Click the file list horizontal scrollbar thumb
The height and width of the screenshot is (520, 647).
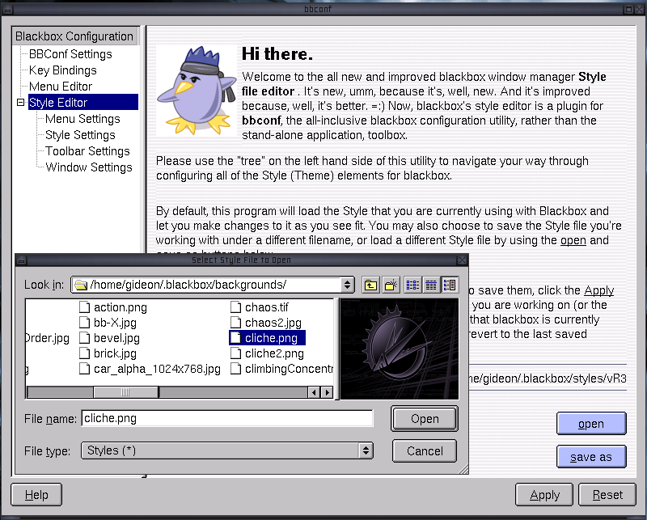tap(125, 392)
